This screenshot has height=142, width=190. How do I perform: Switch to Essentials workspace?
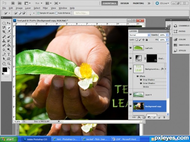coord(110,3)
